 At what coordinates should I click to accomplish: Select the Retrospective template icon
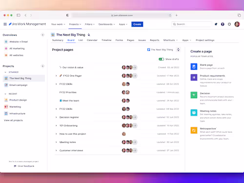point(194,130)
